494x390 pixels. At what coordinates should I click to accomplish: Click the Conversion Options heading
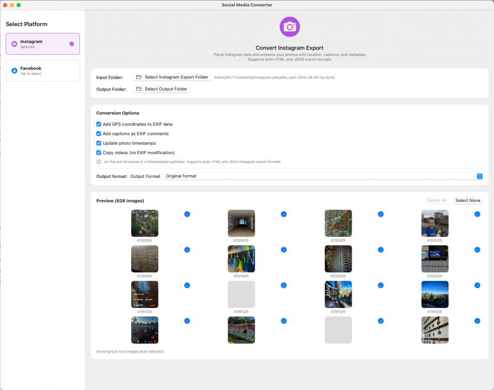(118, 113)
